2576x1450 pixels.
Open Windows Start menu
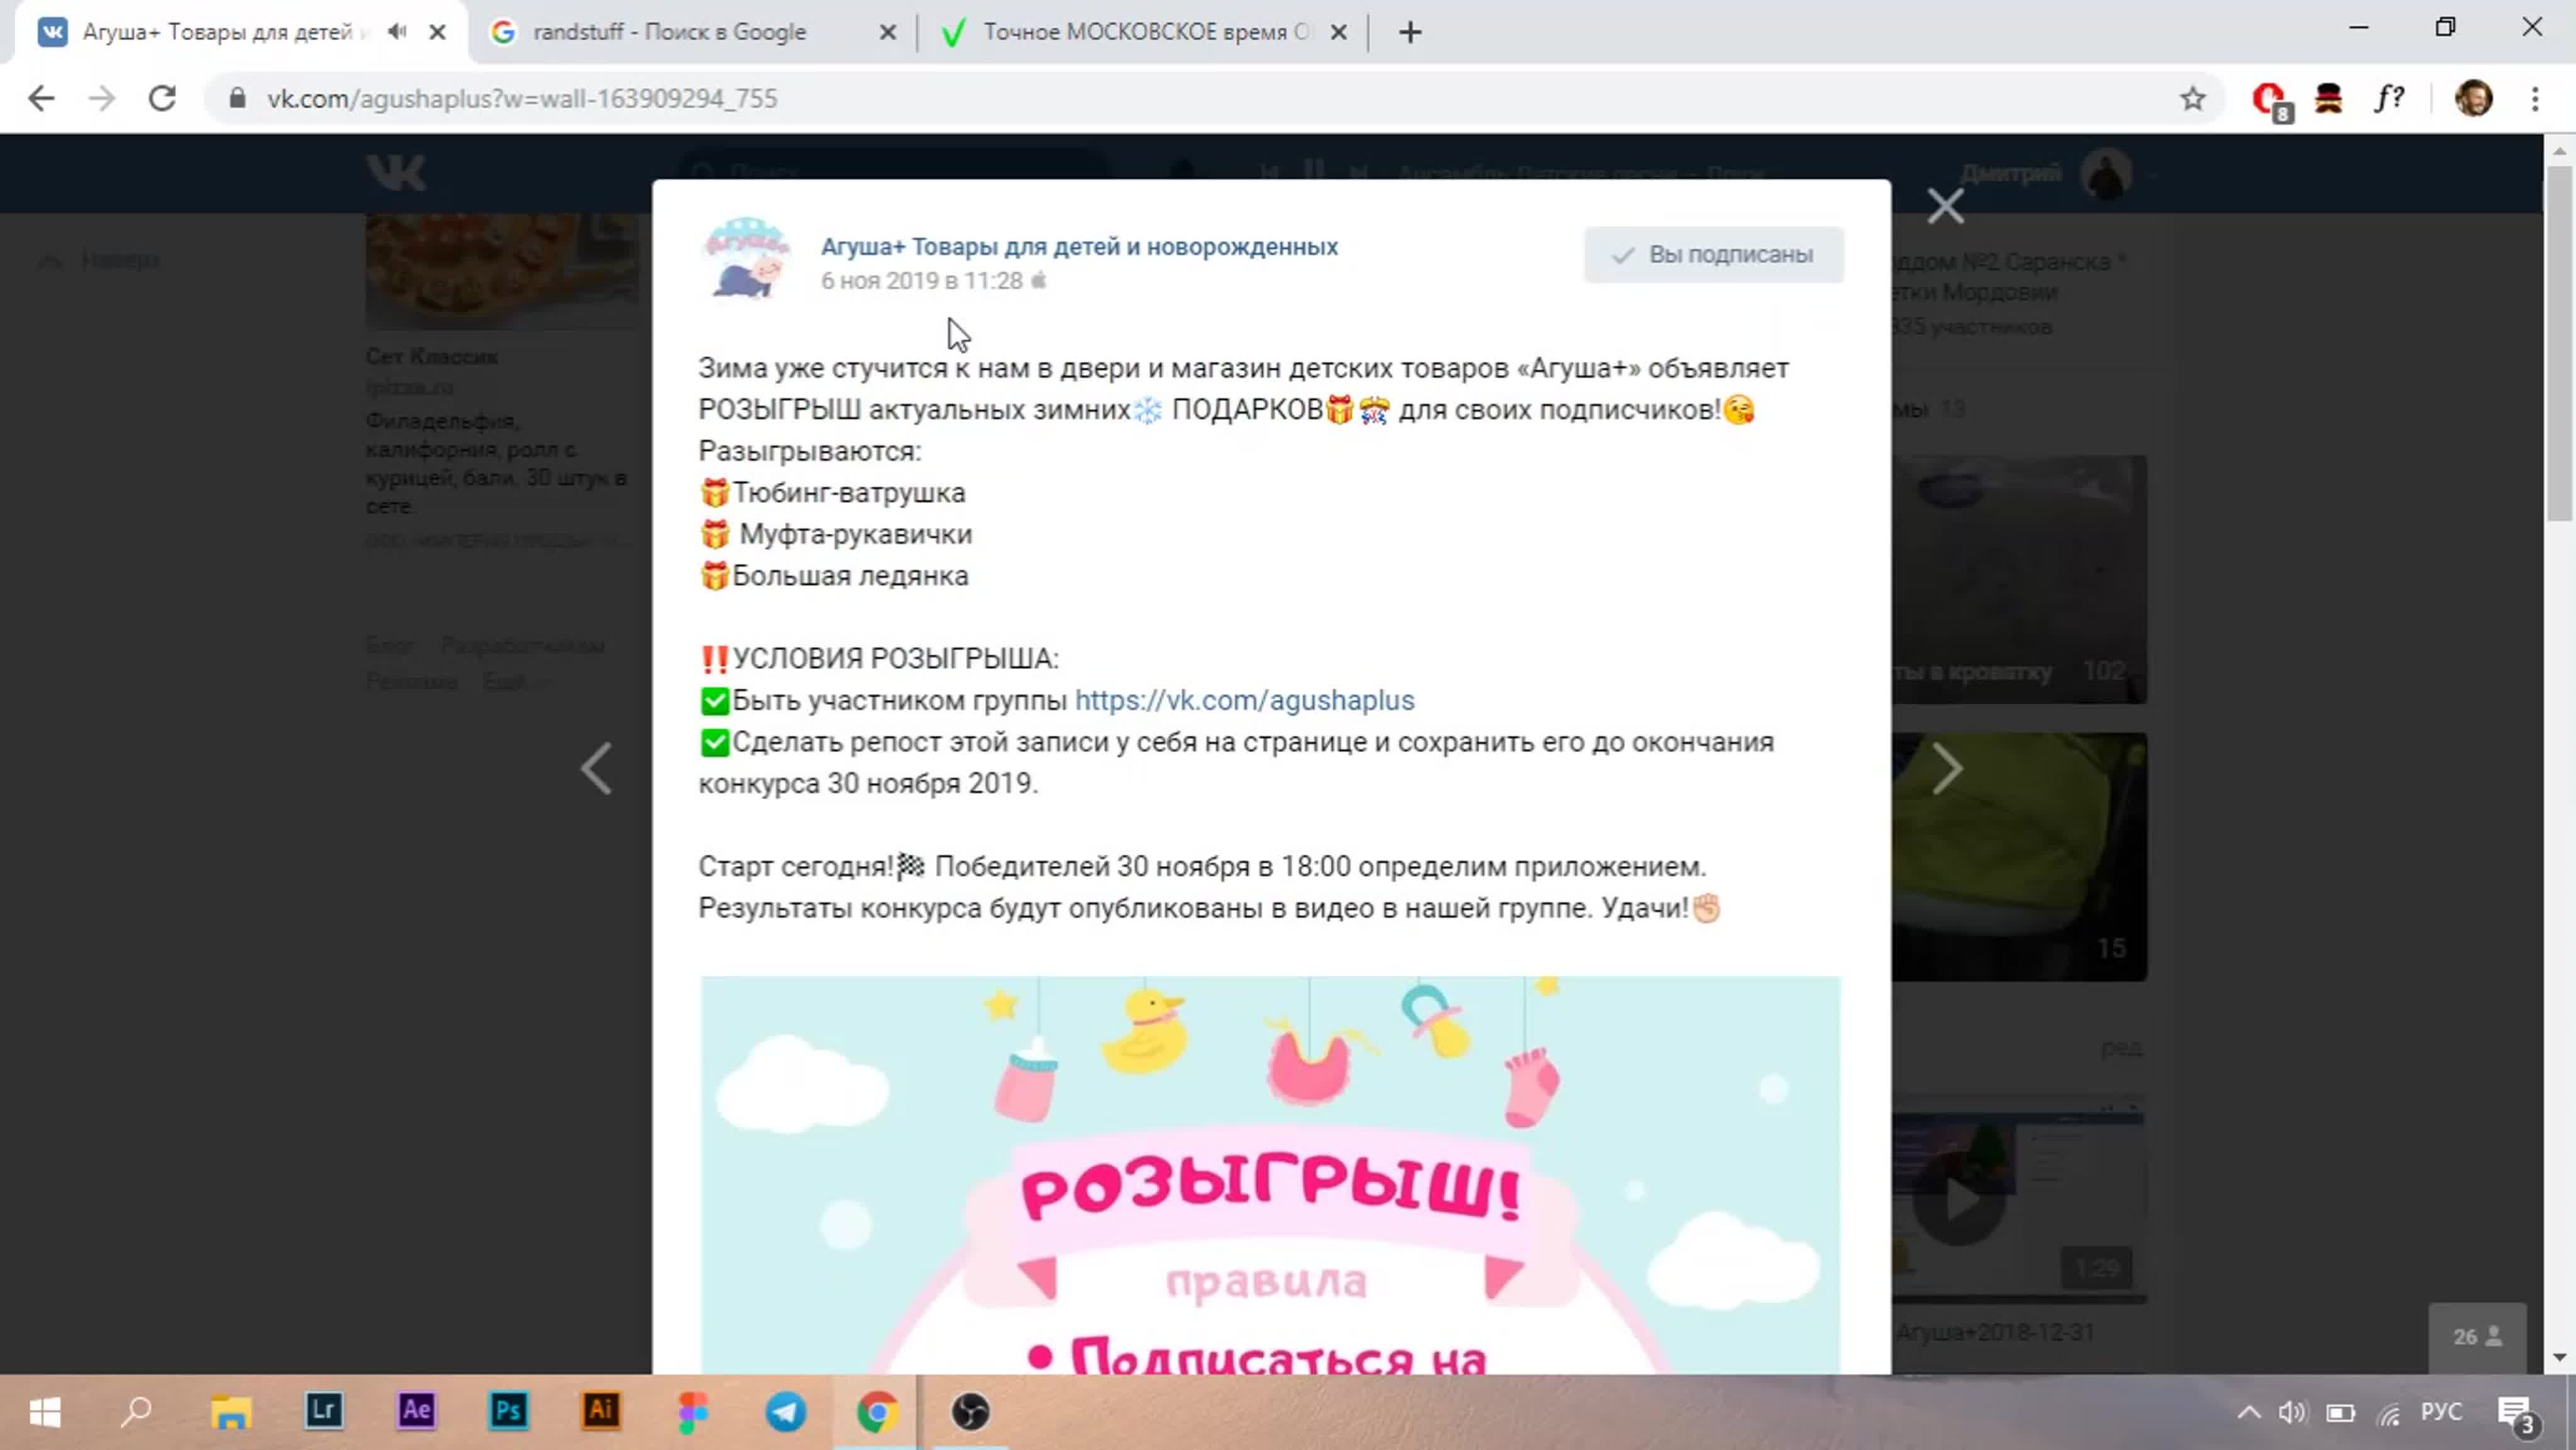click(x=46, y=1412)
